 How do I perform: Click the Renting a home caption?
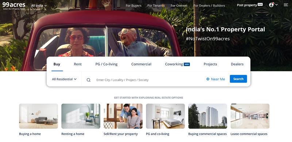73,134
